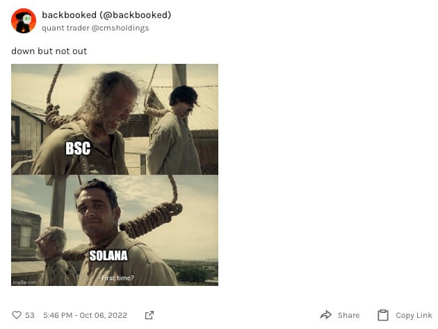
Task: Open the post via external link icon
Action: 149,315
